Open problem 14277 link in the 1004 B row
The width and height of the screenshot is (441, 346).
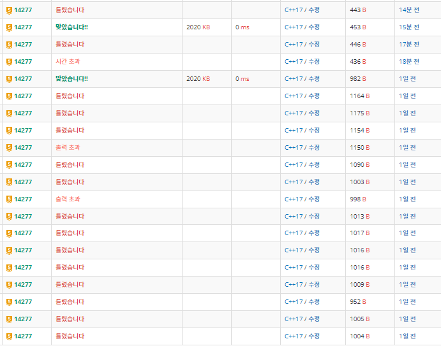point(23,336)
